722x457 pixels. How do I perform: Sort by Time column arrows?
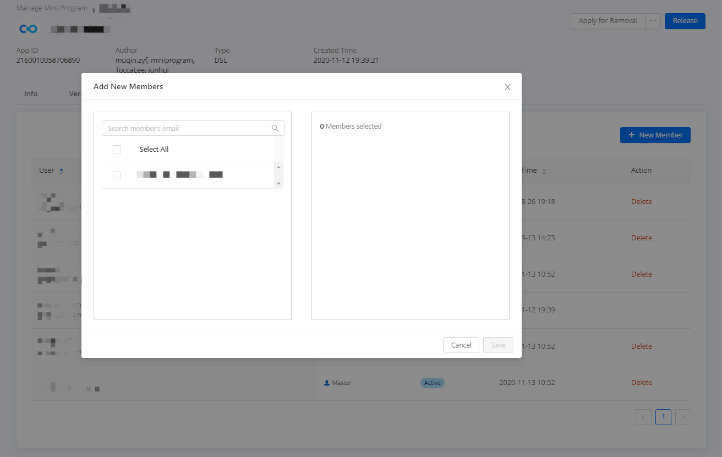[x=544, y=171]
